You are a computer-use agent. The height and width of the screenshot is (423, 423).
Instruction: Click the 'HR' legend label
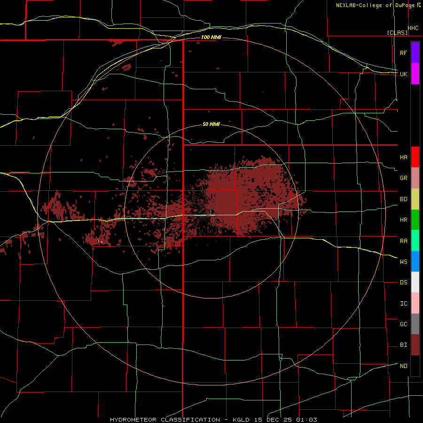[404, 220]
